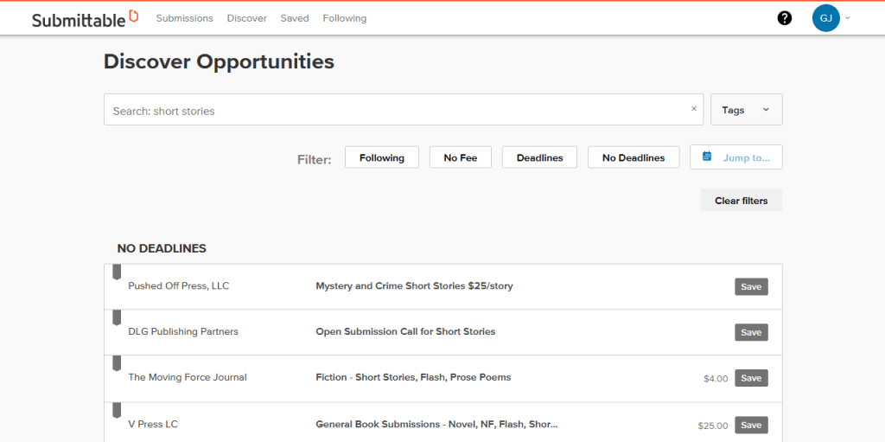Expand the account menu chevron

point(847,17)
